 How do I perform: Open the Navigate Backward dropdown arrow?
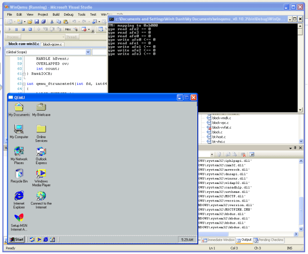pos(99,22)
